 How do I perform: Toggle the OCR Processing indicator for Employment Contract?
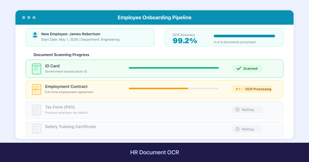click(252, 89)
